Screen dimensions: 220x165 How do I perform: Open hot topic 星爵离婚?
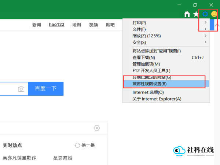[63, 158]
